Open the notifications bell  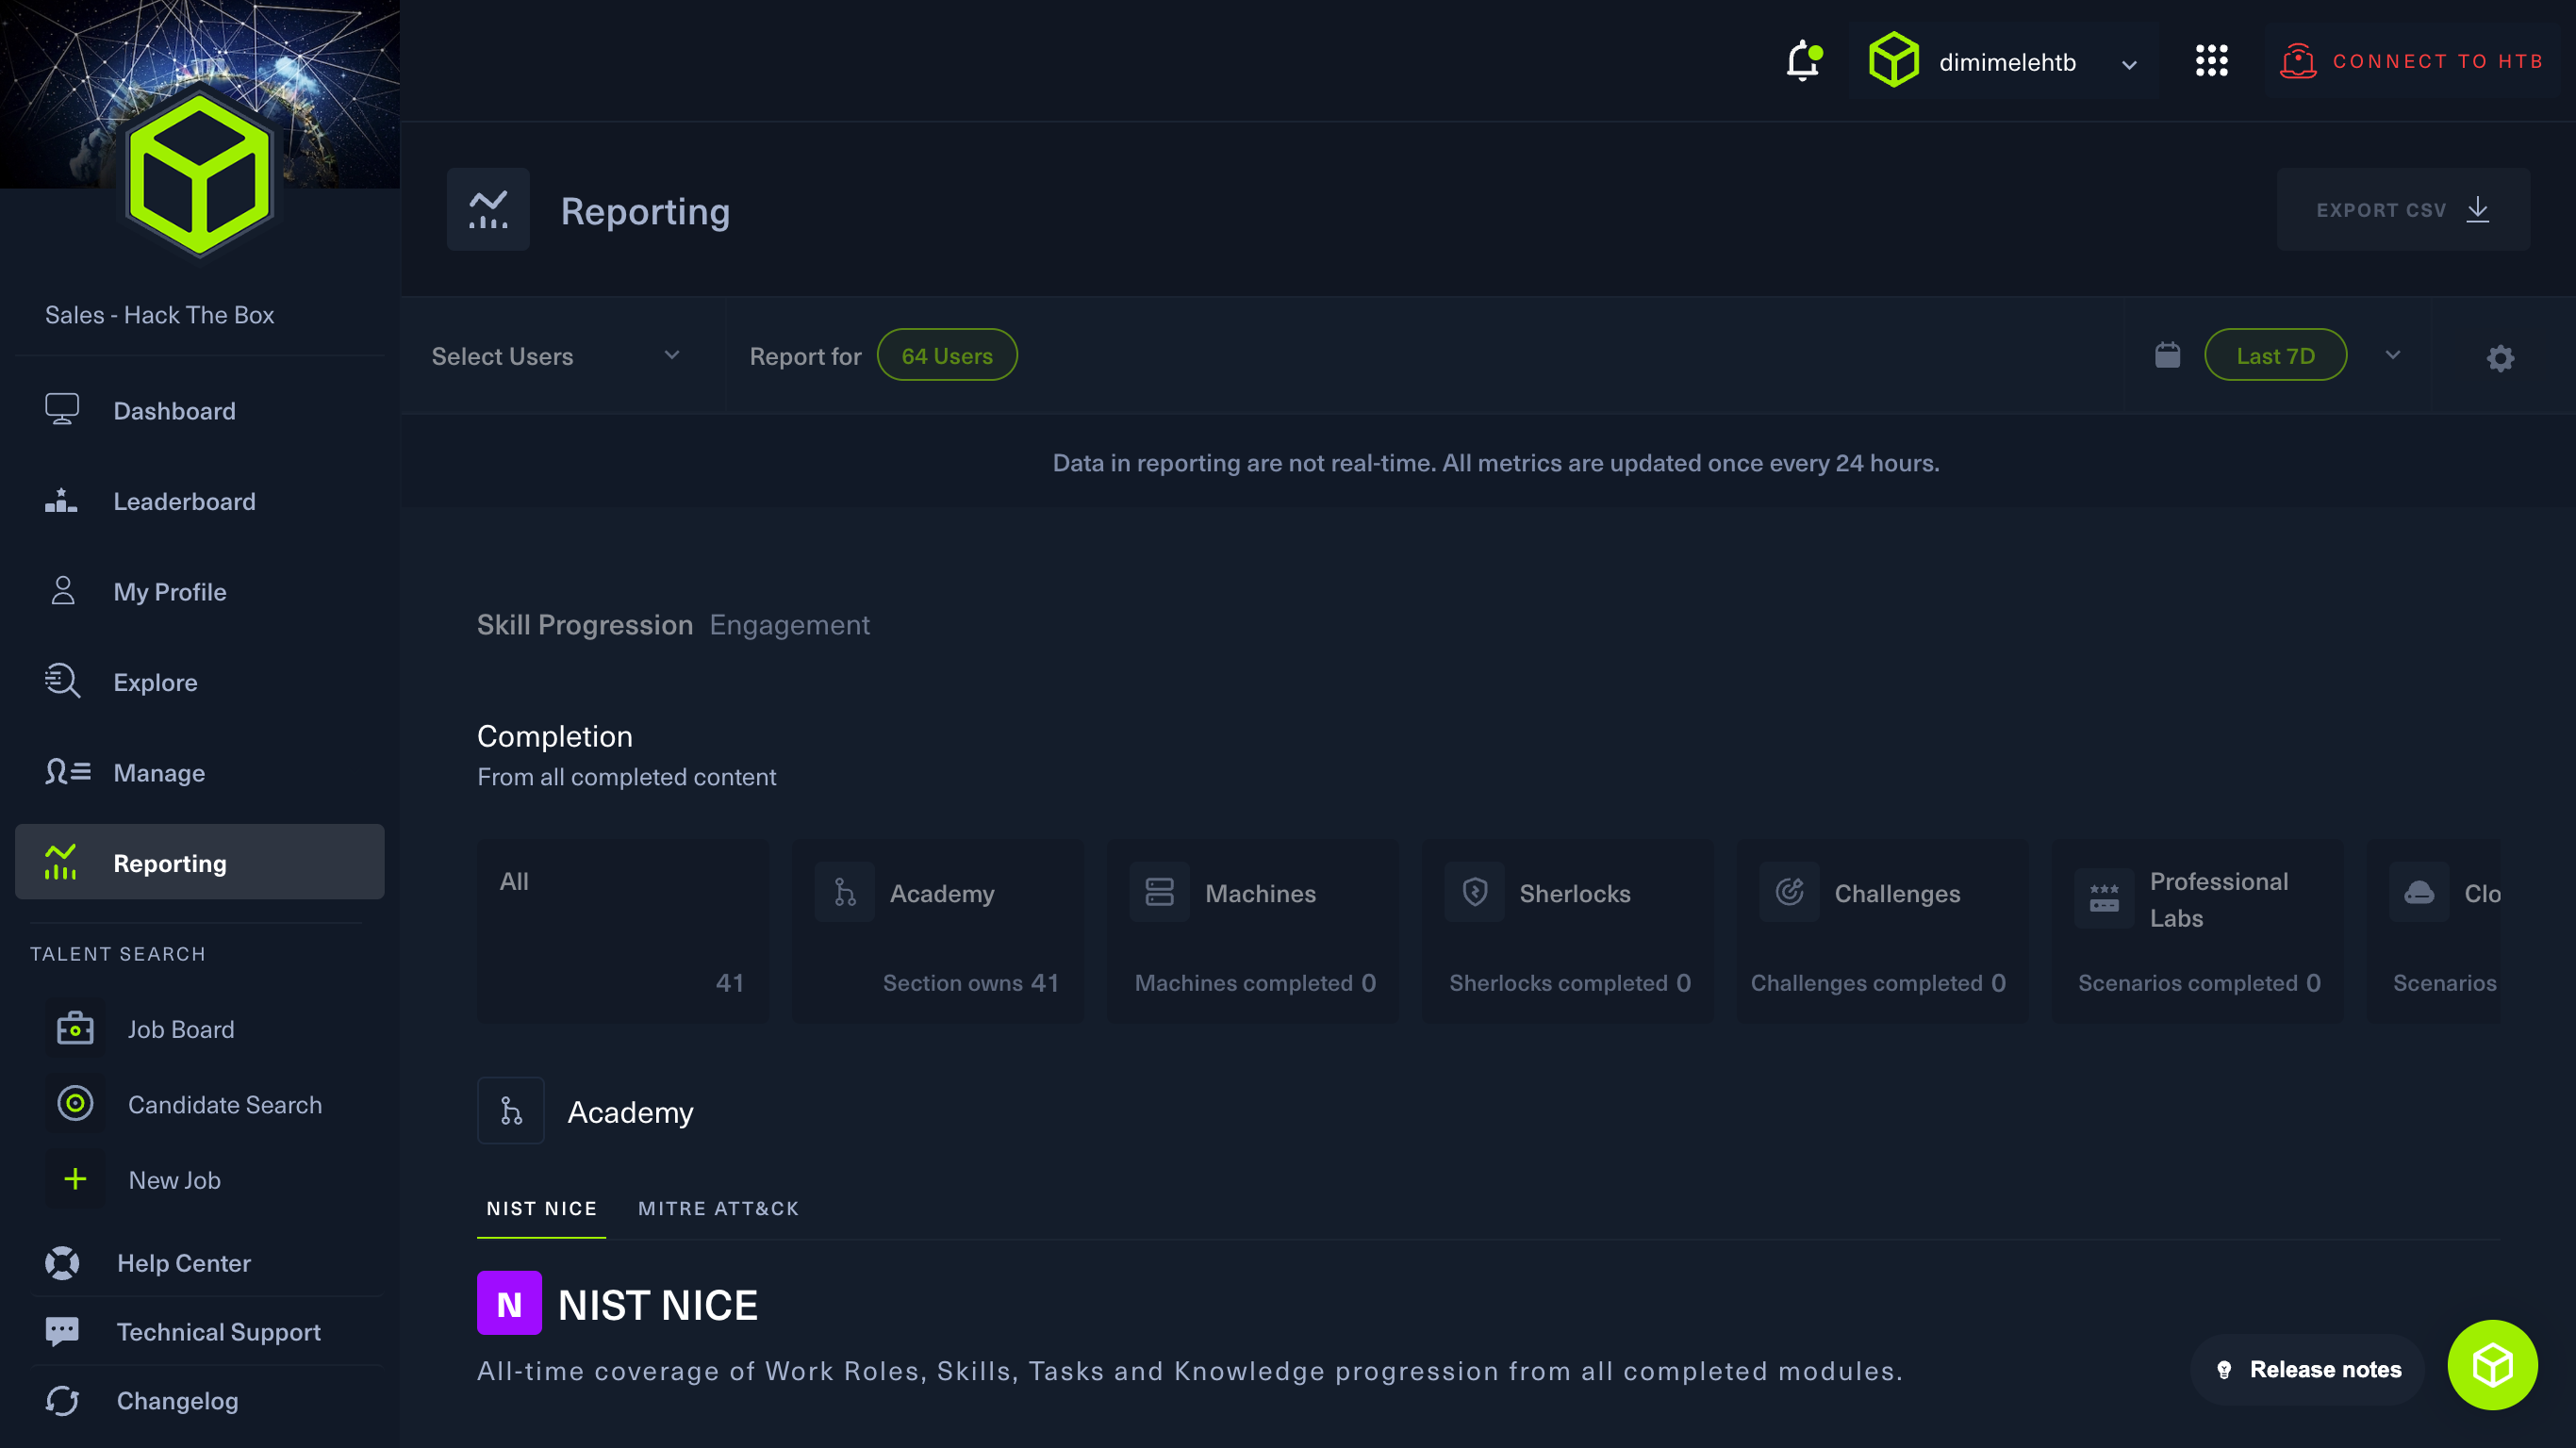coord(1803,61)
